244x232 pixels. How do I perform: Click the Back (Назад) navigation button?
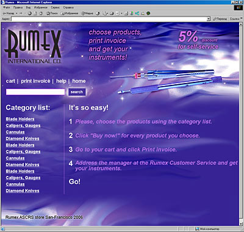[x=9, y=13]
